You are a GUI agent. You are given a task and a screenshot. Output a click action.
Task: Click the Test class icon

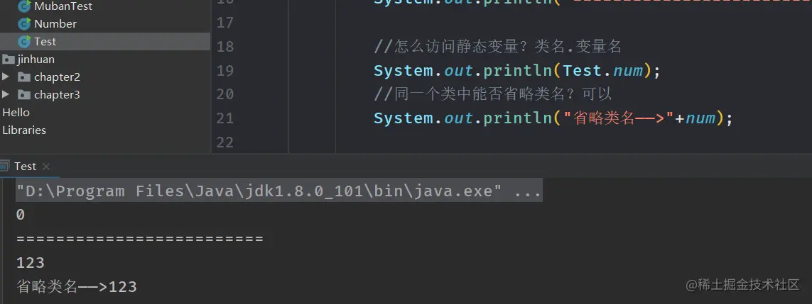24,41
